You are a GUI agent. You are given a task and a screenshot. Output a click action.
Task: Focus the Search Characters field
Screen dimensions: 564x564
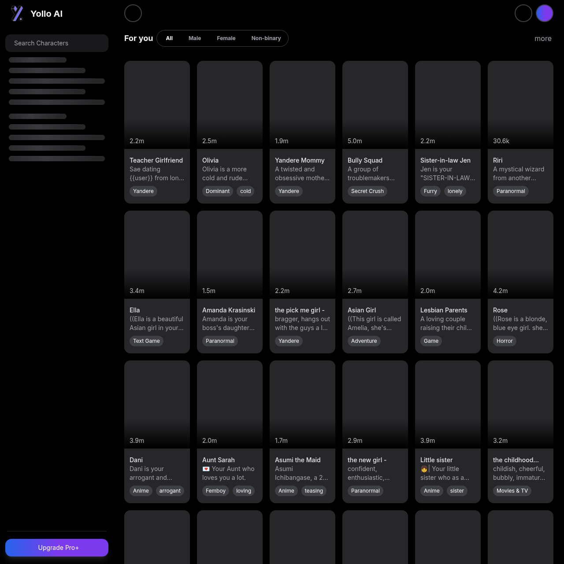(x=57, y=43)
